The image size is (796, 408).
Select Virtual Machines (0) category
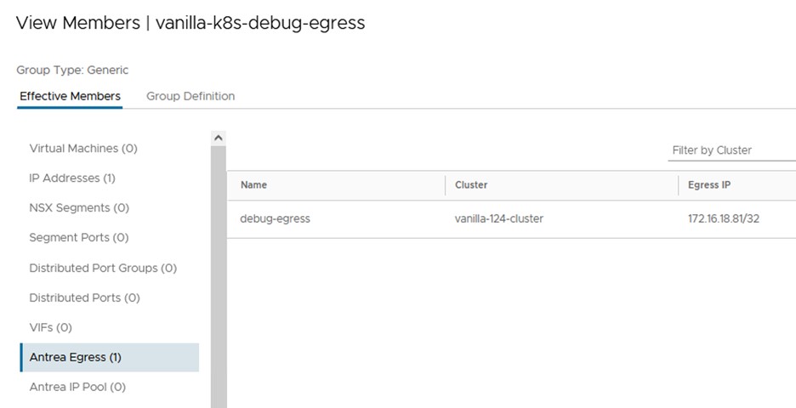point(83,148)
